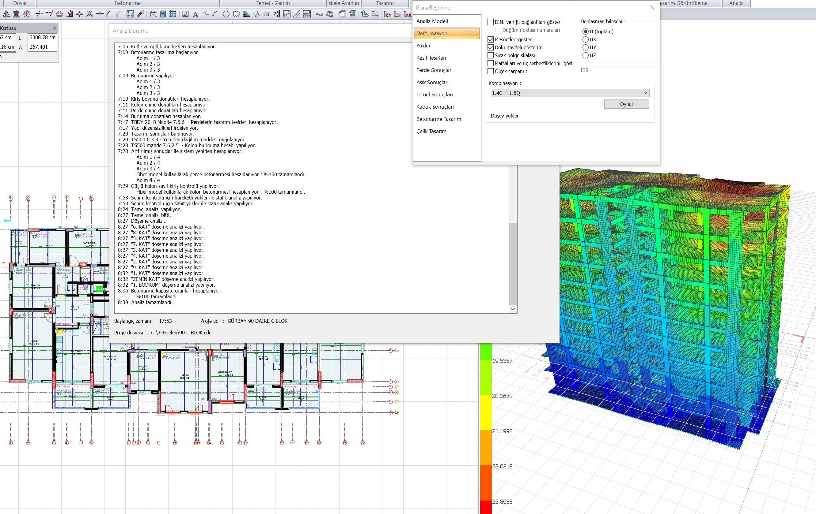
Task: Click the scale factor field showing 139
Action: pos(616,70)
